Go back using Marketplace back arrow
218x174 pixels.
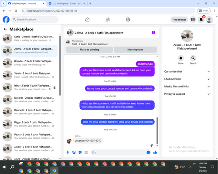(x=5, y=29)
